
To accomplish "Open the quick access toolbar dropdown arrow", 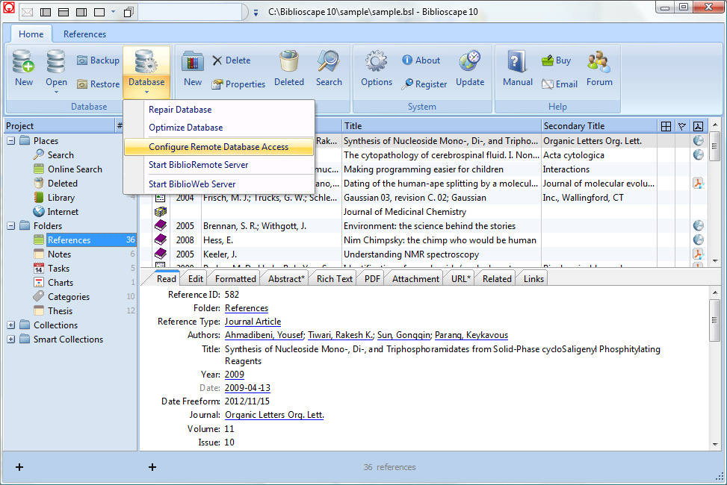I will (113, 12).
